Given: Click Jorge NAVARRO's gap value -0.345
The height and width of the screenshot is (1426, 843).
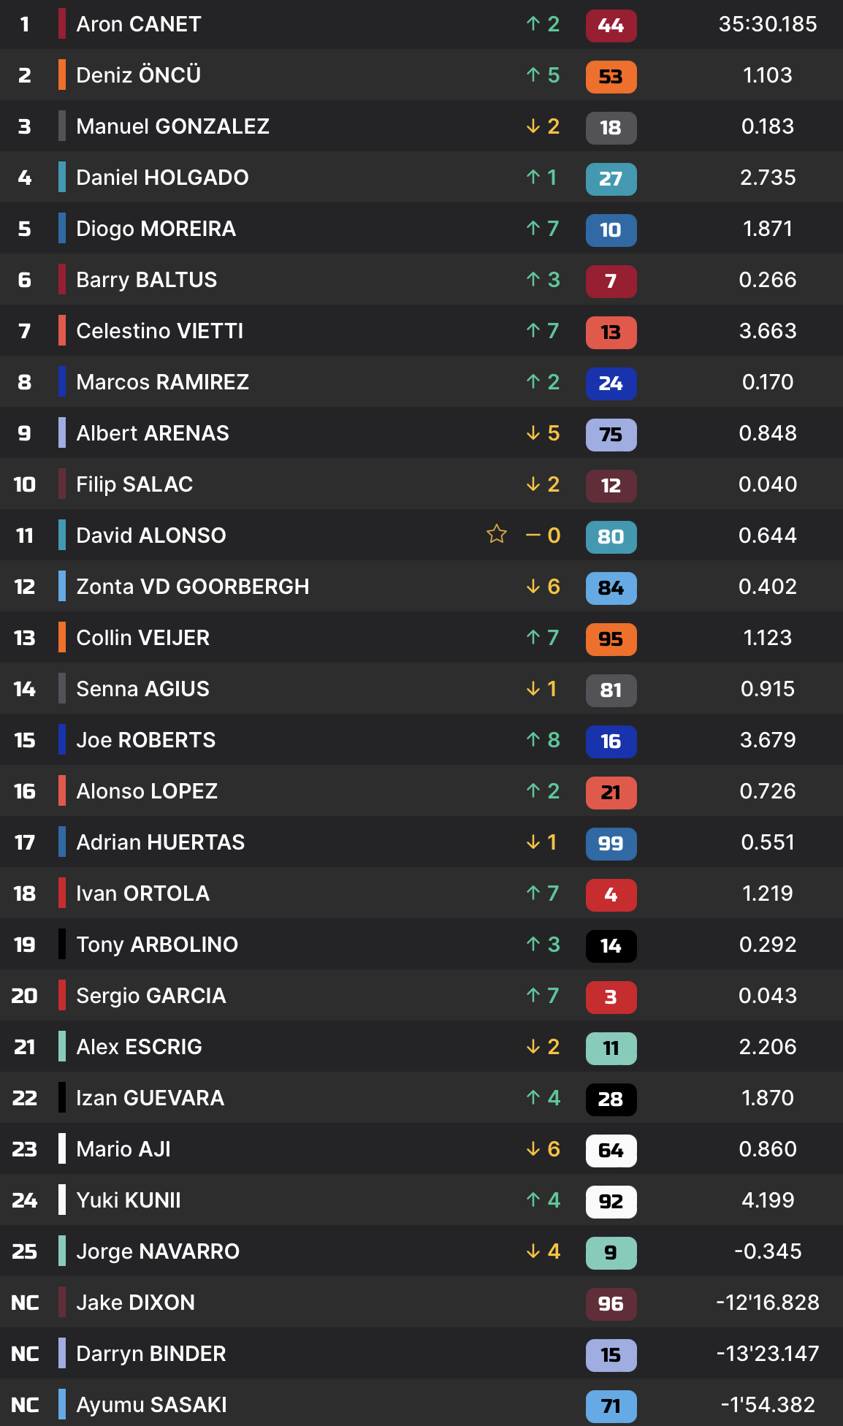Looking at the screenshot, I should click(x=767, y=1251).
